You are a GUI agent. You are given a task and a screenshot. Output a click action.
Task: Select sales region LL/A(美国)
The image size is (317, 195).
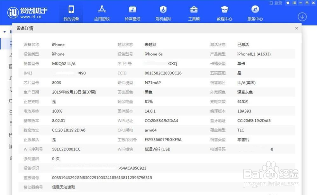(246, 83)
